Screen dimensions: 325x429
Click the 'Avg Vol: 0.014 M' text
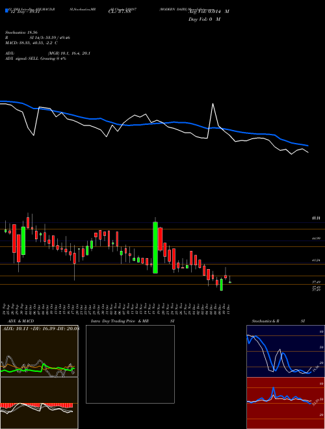(209, 12)
